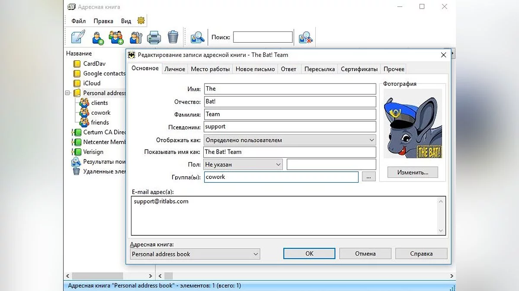The image size is (519, 291).
Task: Open the 'Сертификаты' tab
Action: (359, 69)
